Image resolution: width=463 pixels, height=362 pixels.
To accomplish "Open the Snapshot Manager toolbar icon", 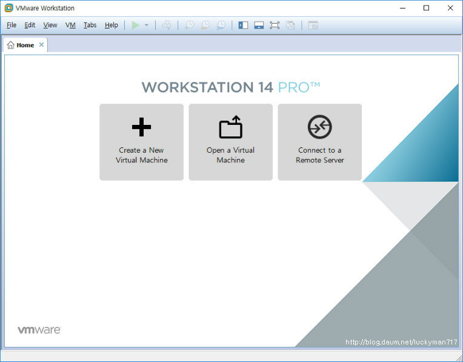I will (x=221, y=25).
